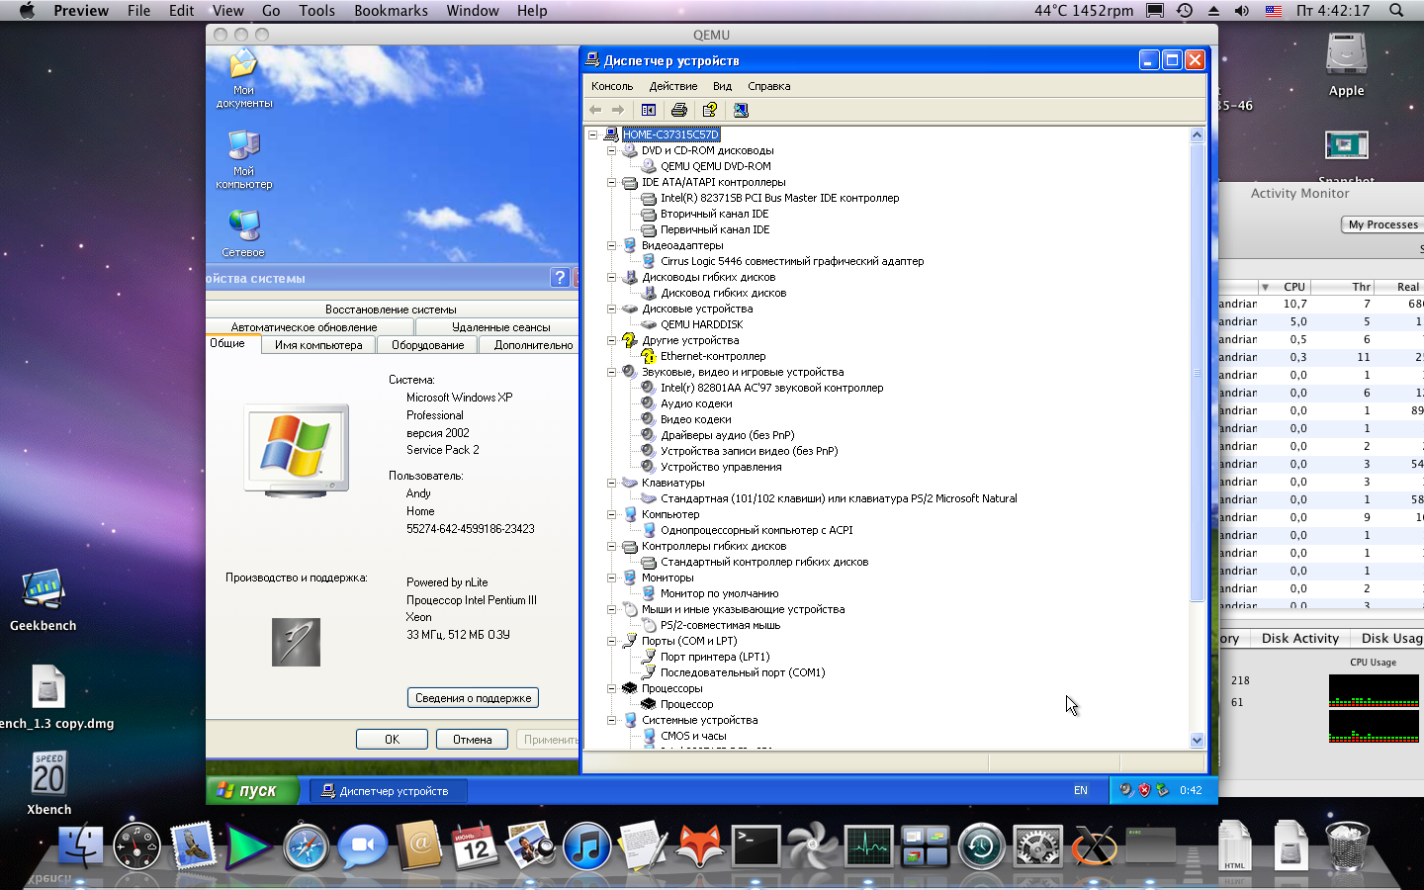
Task: Open System Preferences from the Dock
Action: coord(1038,847)
